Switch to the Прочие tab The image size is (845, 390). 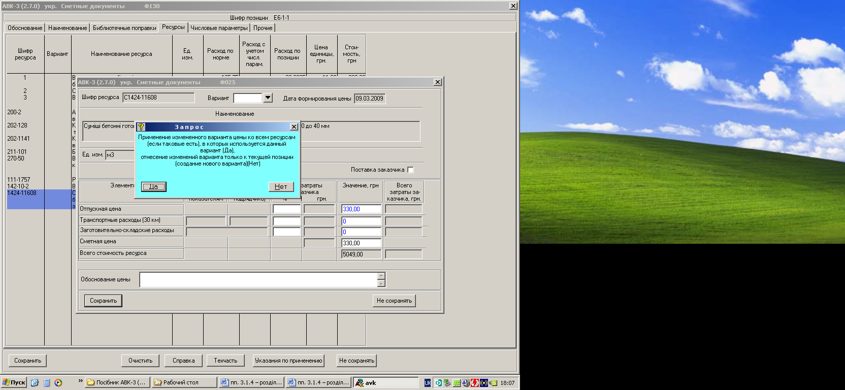pyautogui.click(x=263, y=28)
